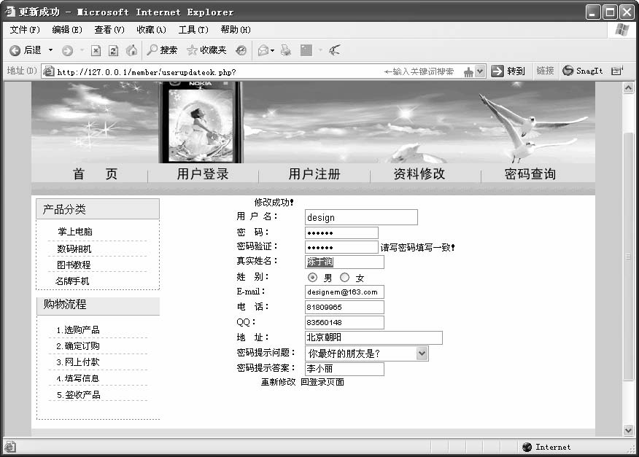Screen dimensions: 639x457
Task: Click the Messenger bird icon
Action: (x=335, y=50)
